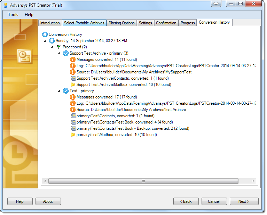
Task: Select 'primary\Test\Contacts\Test Book, converted: 4' row
Action: click(x=125, y=122)
